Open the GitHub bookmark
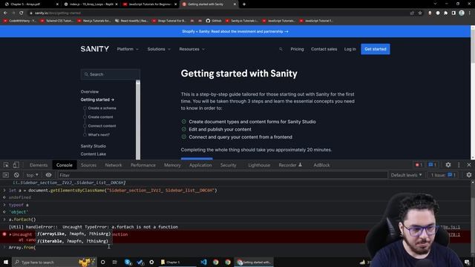The image size is (475, 267). click(214, 21)
